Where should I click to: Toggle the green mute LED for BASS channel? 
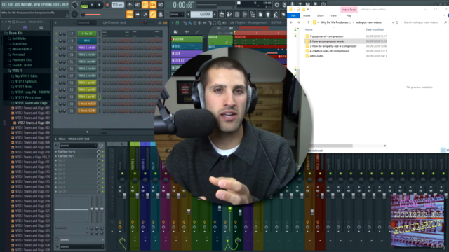[x=56, y=41]
